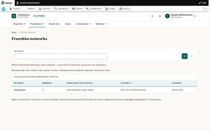Open the Extend admin menu
Screen dimensions: 210x131
tap(77, 9)
